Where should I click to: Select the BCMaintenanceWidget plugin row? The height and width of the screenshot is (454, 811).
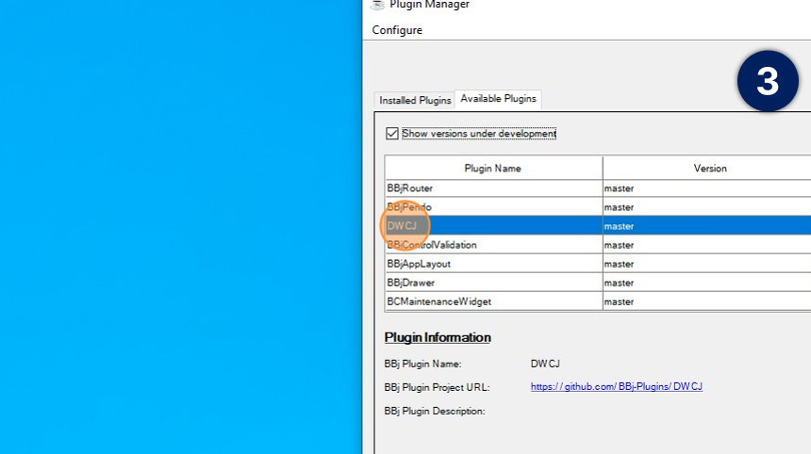[x=439, y=301]
